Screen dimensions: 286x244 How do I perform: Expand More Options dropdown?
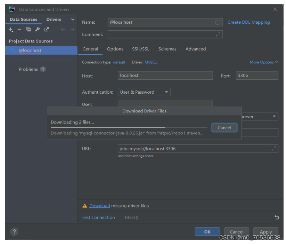click(264, 62)
